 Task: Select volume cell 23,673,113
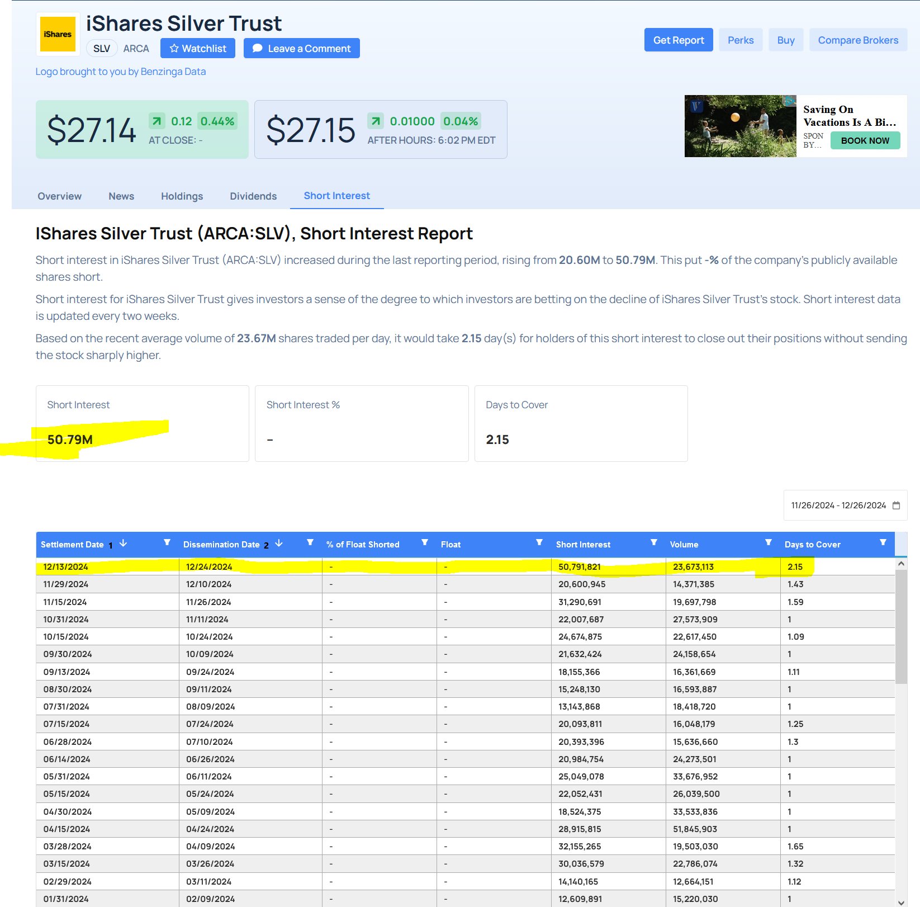(x=723, y=566)
